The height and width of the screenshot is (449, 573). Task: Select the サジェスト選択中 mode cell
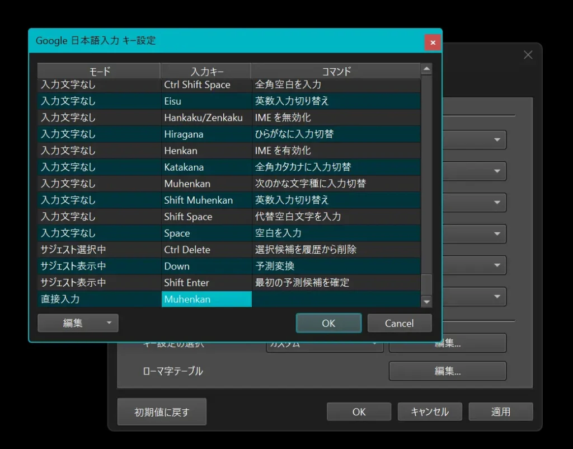(x=99, y=249)
